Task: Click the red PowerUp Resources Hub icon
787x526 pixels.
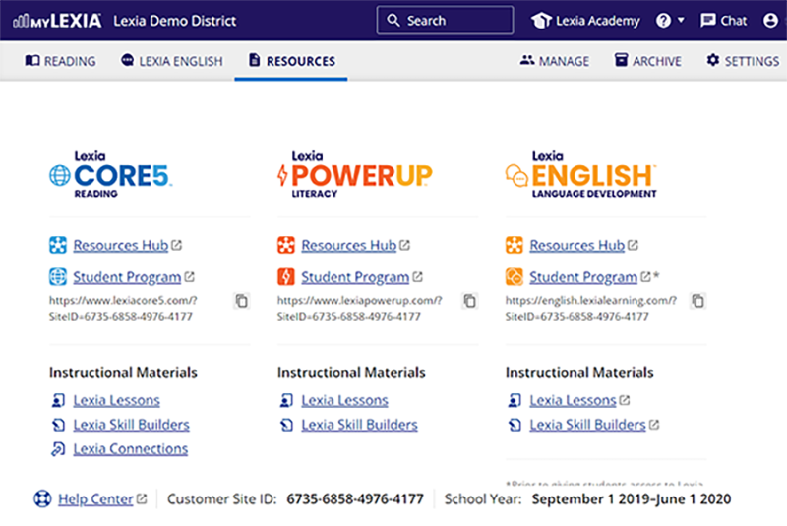Action: [286, 245]
